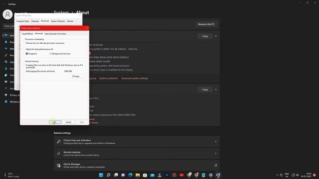Switch to Visual Effects tab
This screenshot has height=179, width=319.
(x=27, y=34)
